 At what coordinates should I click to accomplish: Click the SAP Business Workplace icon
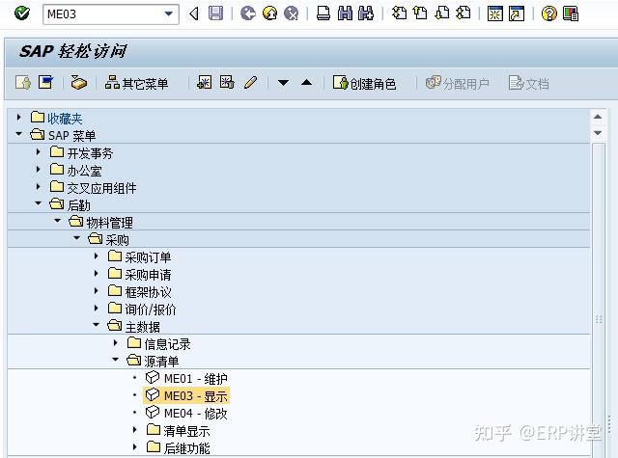coord(79,83)
